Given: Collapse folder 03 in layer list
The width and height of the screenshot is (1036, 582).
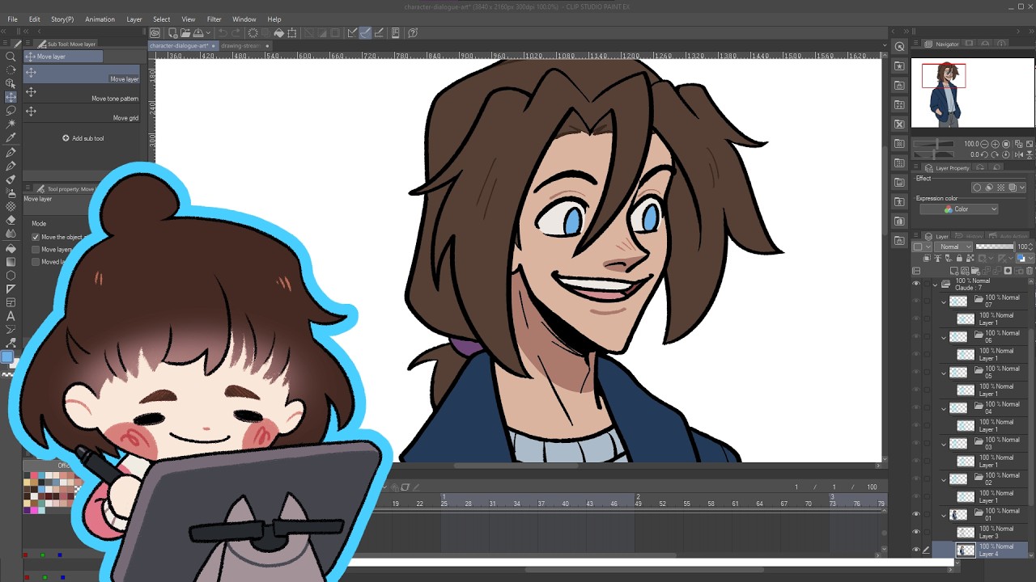Looking at the screenshot, I should pos(944,443).
